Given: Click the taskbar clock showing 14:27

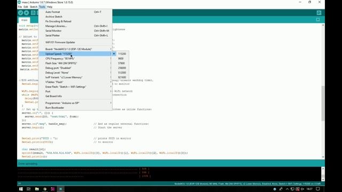Looking at the screenshot, I should pos(309,189).
